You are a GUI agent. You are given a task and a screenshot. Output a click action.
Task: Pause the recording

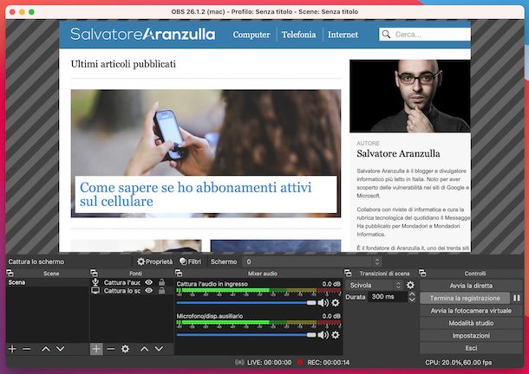click(517, 298)
